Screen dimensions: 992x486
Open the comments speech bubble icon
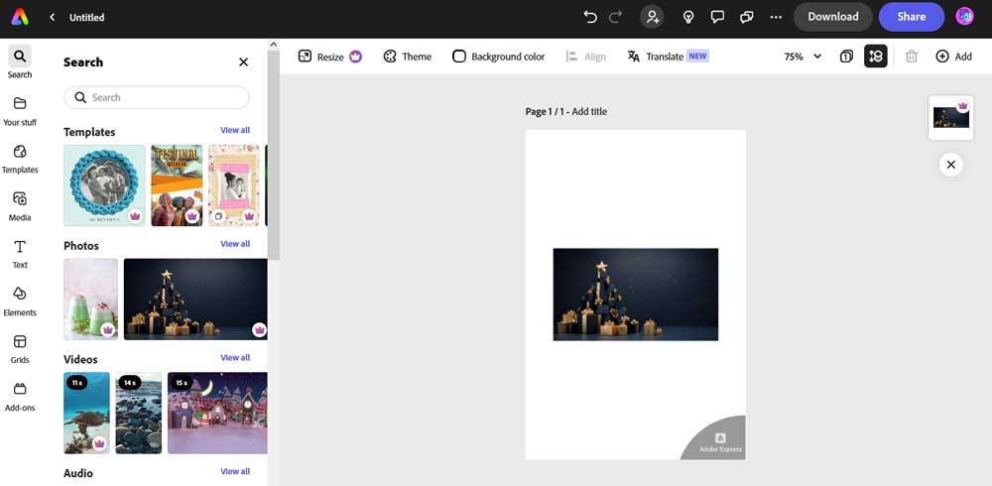pos(717,17)
